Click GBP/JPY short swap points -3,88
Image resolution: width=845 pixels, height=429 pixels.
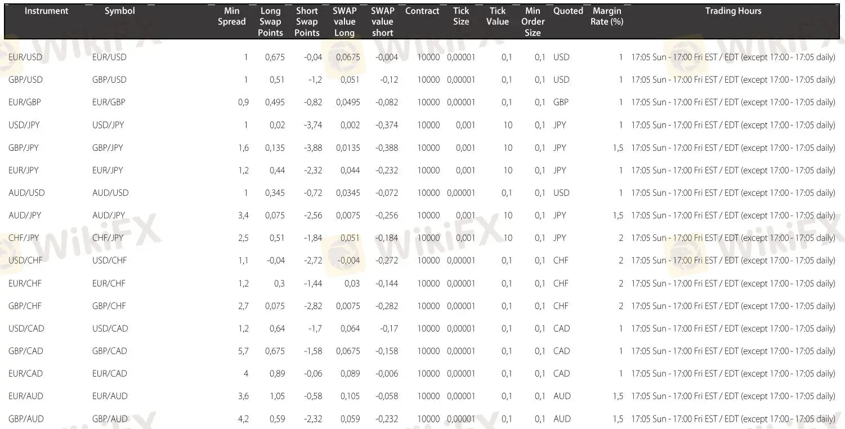pyautogui.click(x=313, y=148)
